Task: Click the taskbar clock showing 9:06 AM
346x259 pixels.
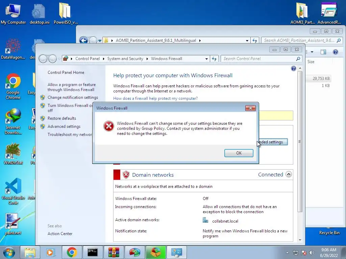Action: [x=328, y=253]
